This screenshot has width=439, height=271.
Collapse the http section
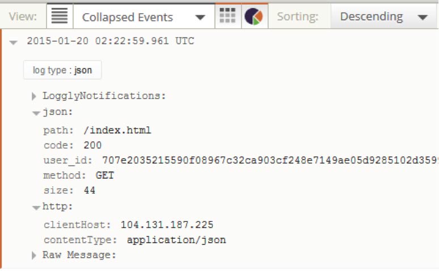36,208
